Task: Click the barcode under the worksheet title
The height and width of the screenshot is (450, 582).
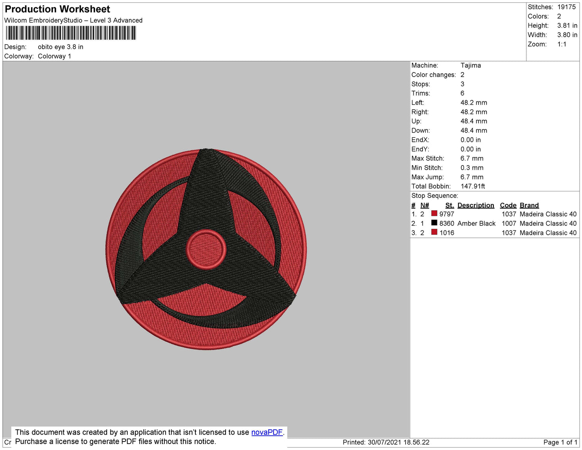Action: pos(71,33)
